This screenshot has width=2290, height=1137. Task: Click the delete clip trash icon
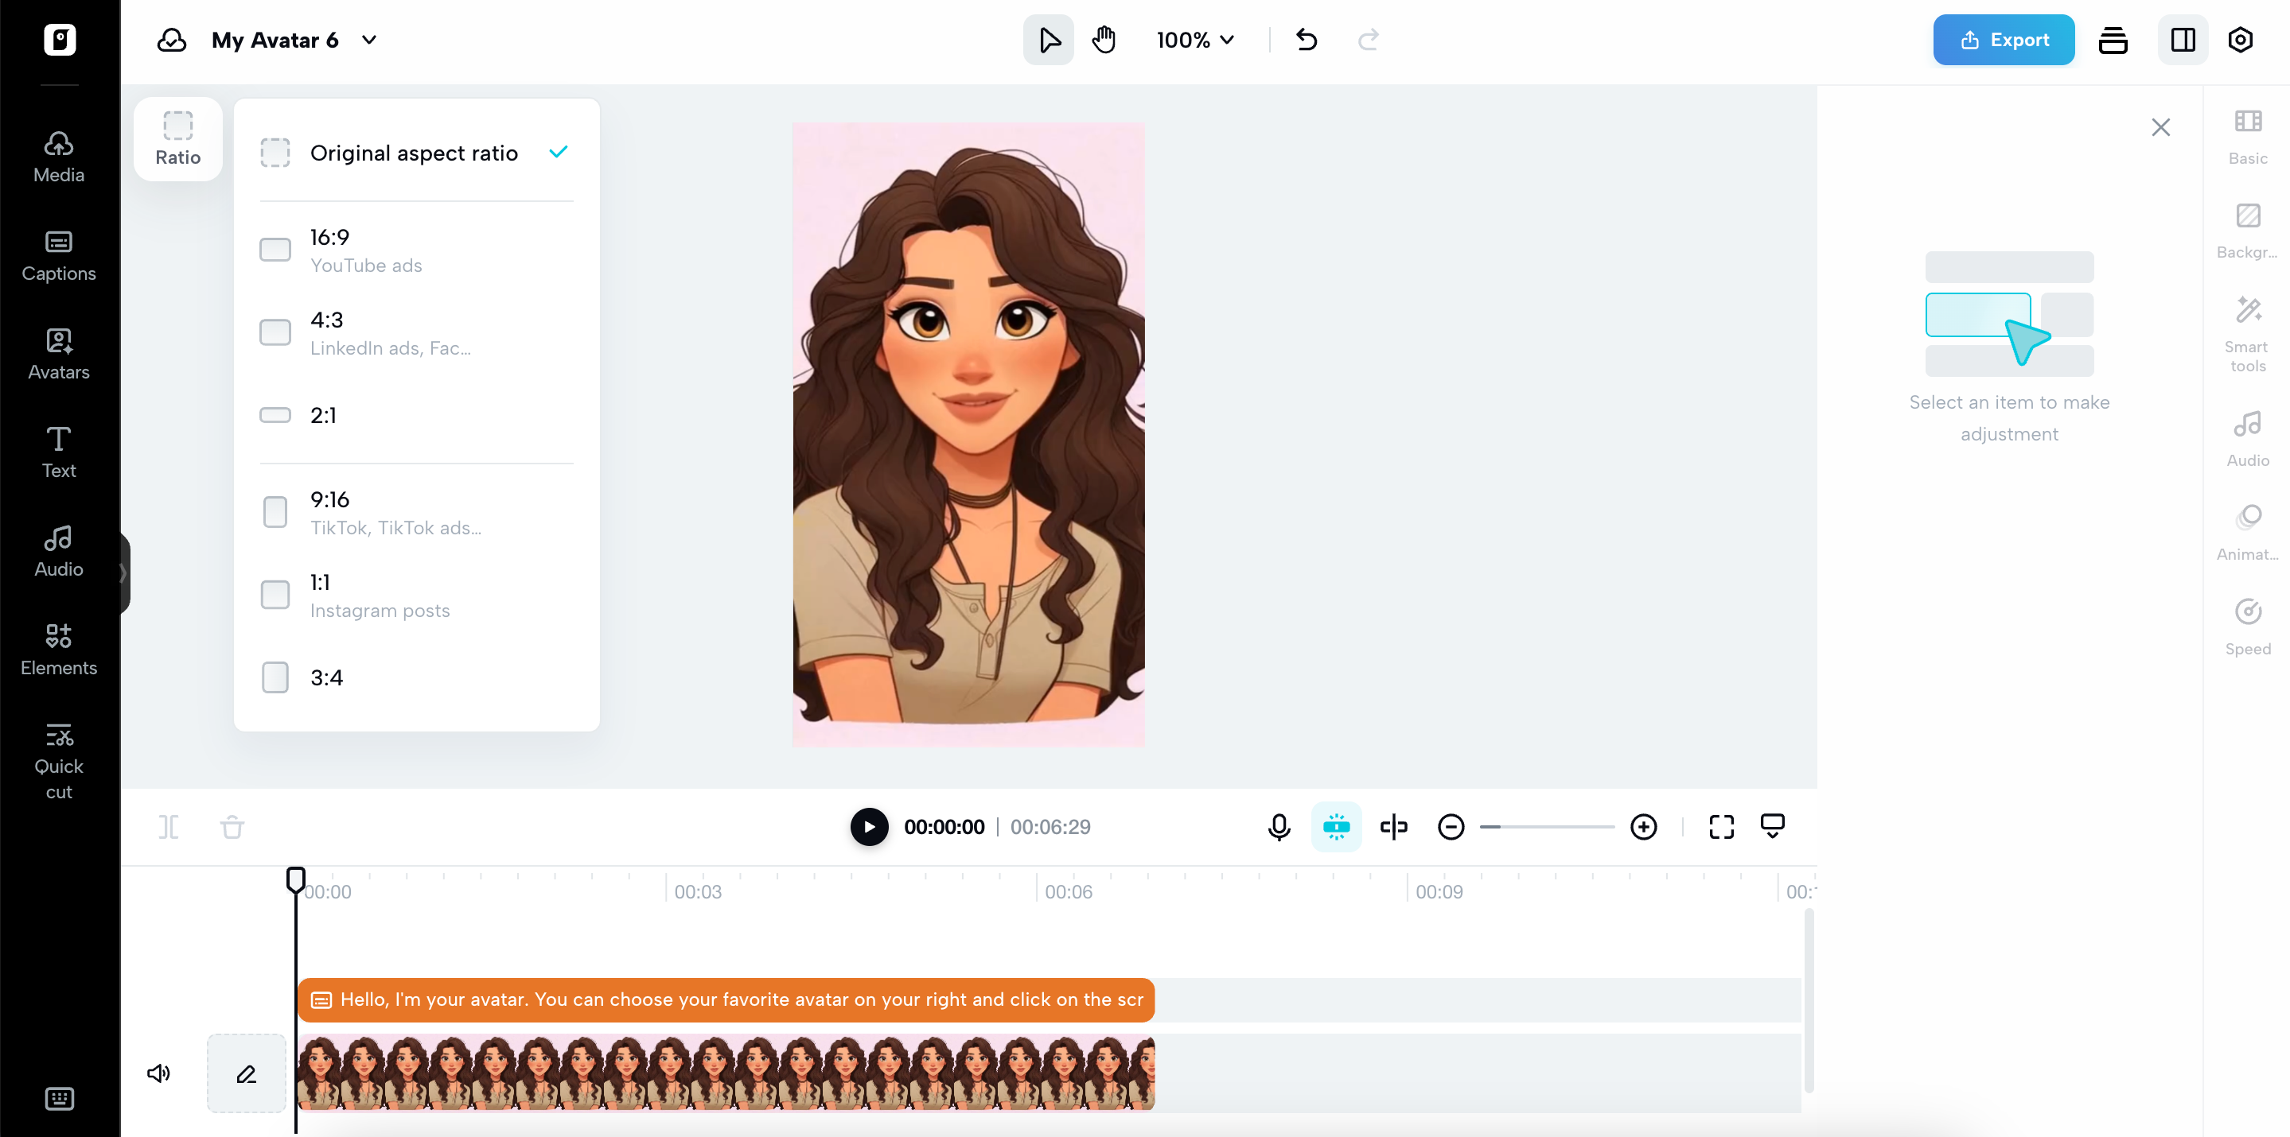[232, 826]
